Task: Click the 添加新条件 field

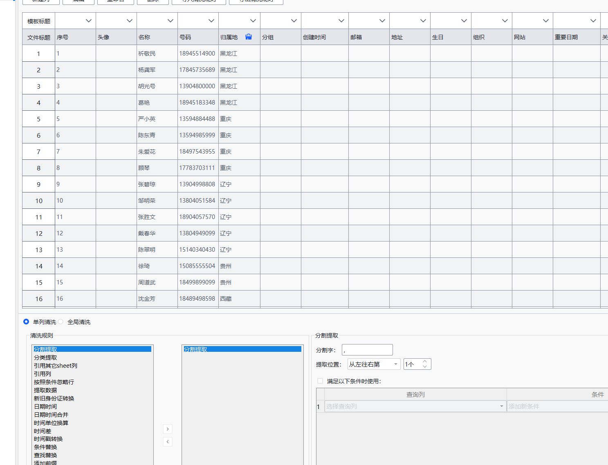Action: coord(558,406)
